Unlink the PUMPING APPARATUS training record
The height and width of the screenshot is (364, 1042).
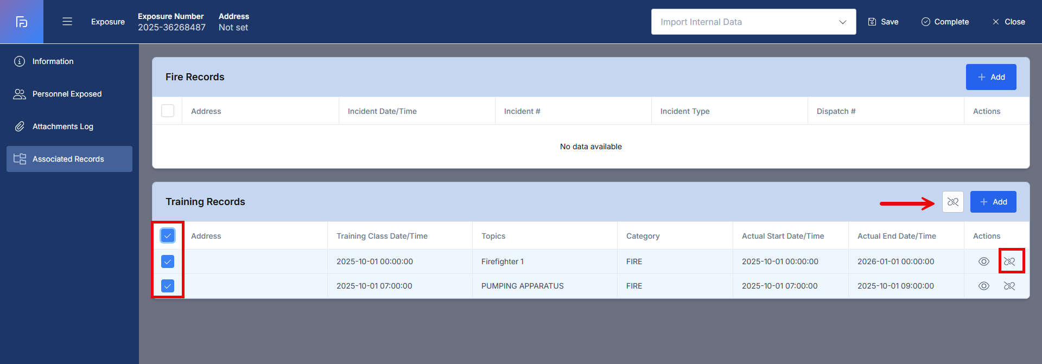(x=1009, y=286)
